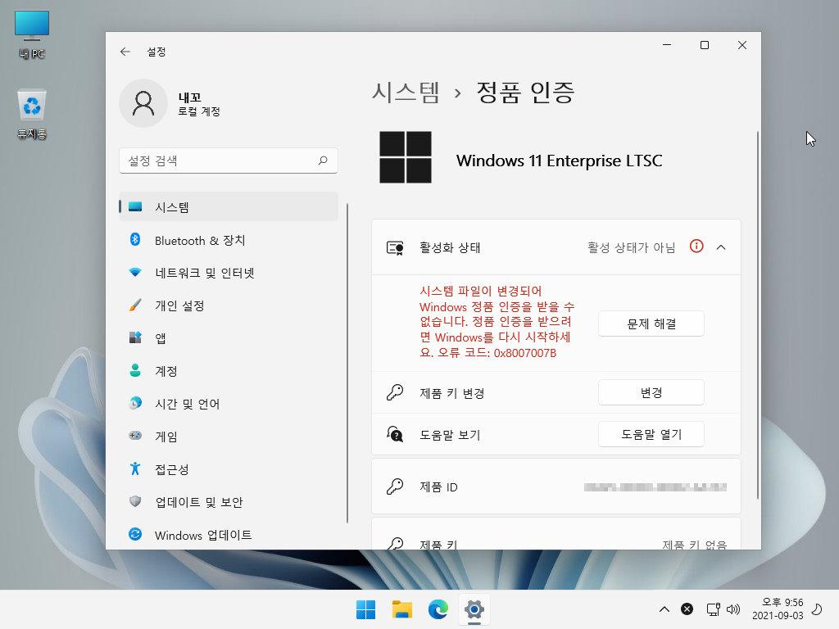The image size is (839, 629).
Task: Open 개인 설정 category
Action: [229, 305]
